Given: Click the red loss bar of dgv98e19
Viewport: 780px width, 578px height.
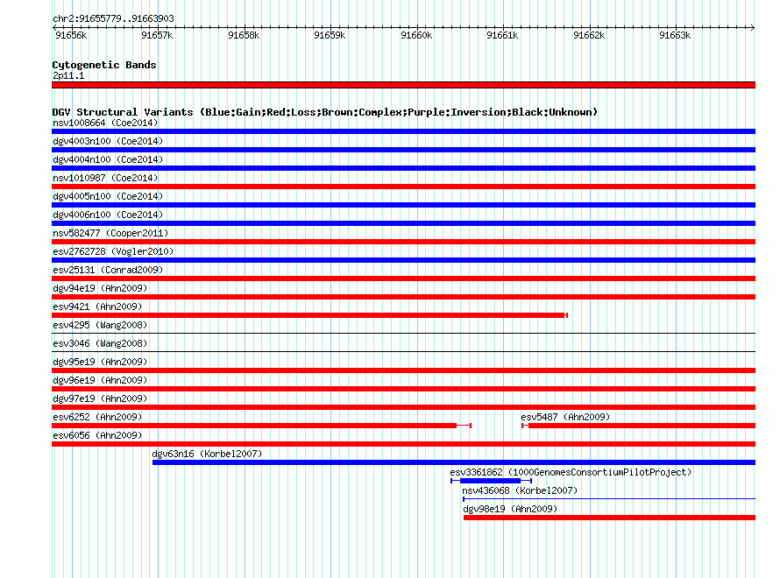Looking at the screenshot, I should [609, 518].
